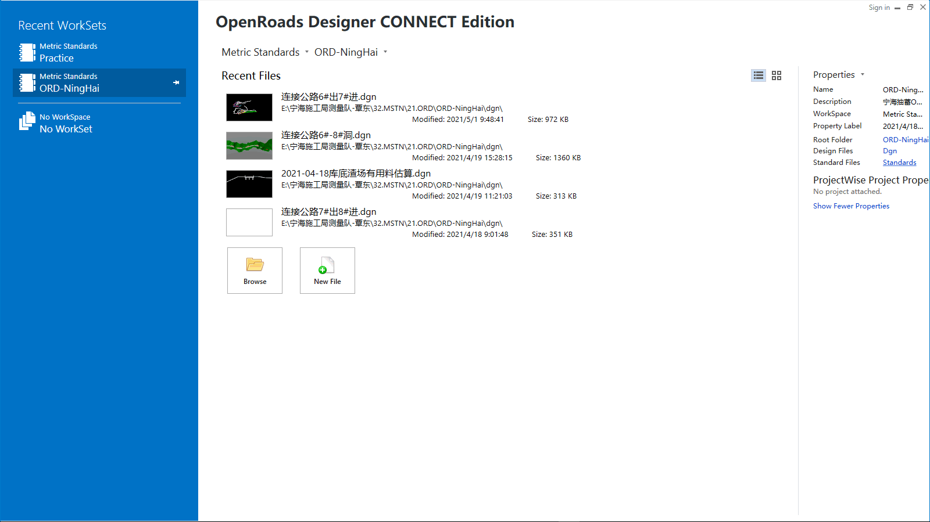Select No WorkSet entry text

(x=66, y=129)
